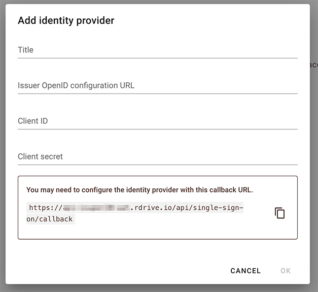
Task: Click '.rdrive.io/api/single-sign-' in the URL
Action: (187, 208)
